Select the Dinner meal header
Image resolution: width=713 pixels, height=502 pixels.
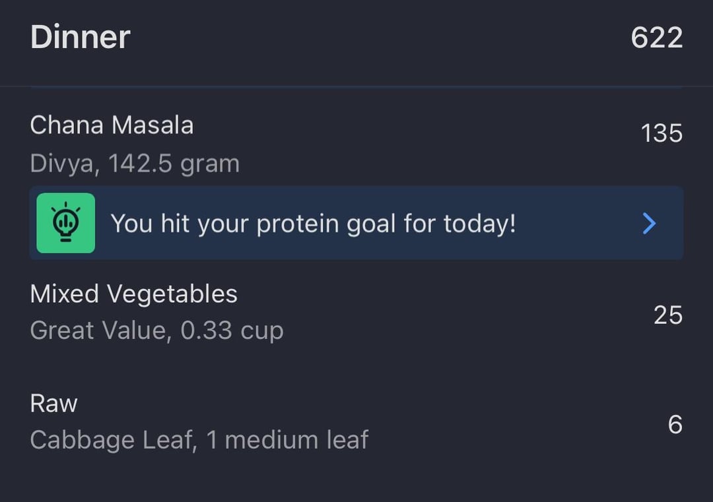tap(81, 37)
